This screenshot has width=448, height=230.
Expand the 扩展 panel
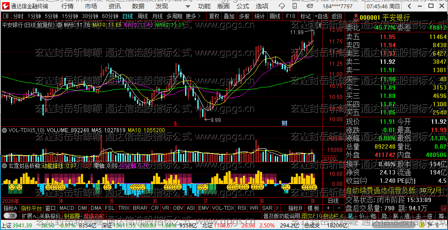tap(29, 215)
